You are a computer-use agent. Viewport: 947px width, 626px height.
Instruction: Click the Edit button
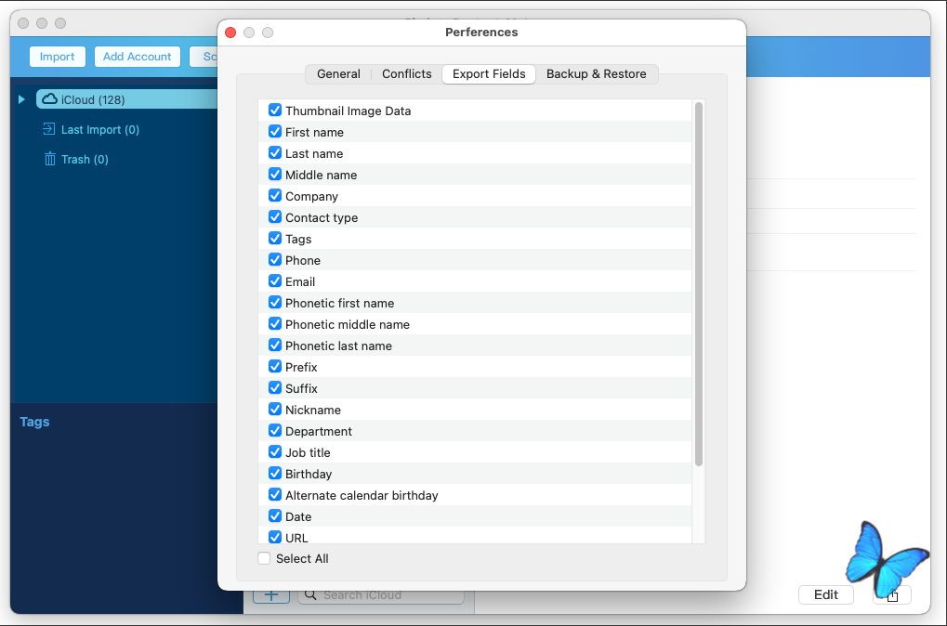825,595
